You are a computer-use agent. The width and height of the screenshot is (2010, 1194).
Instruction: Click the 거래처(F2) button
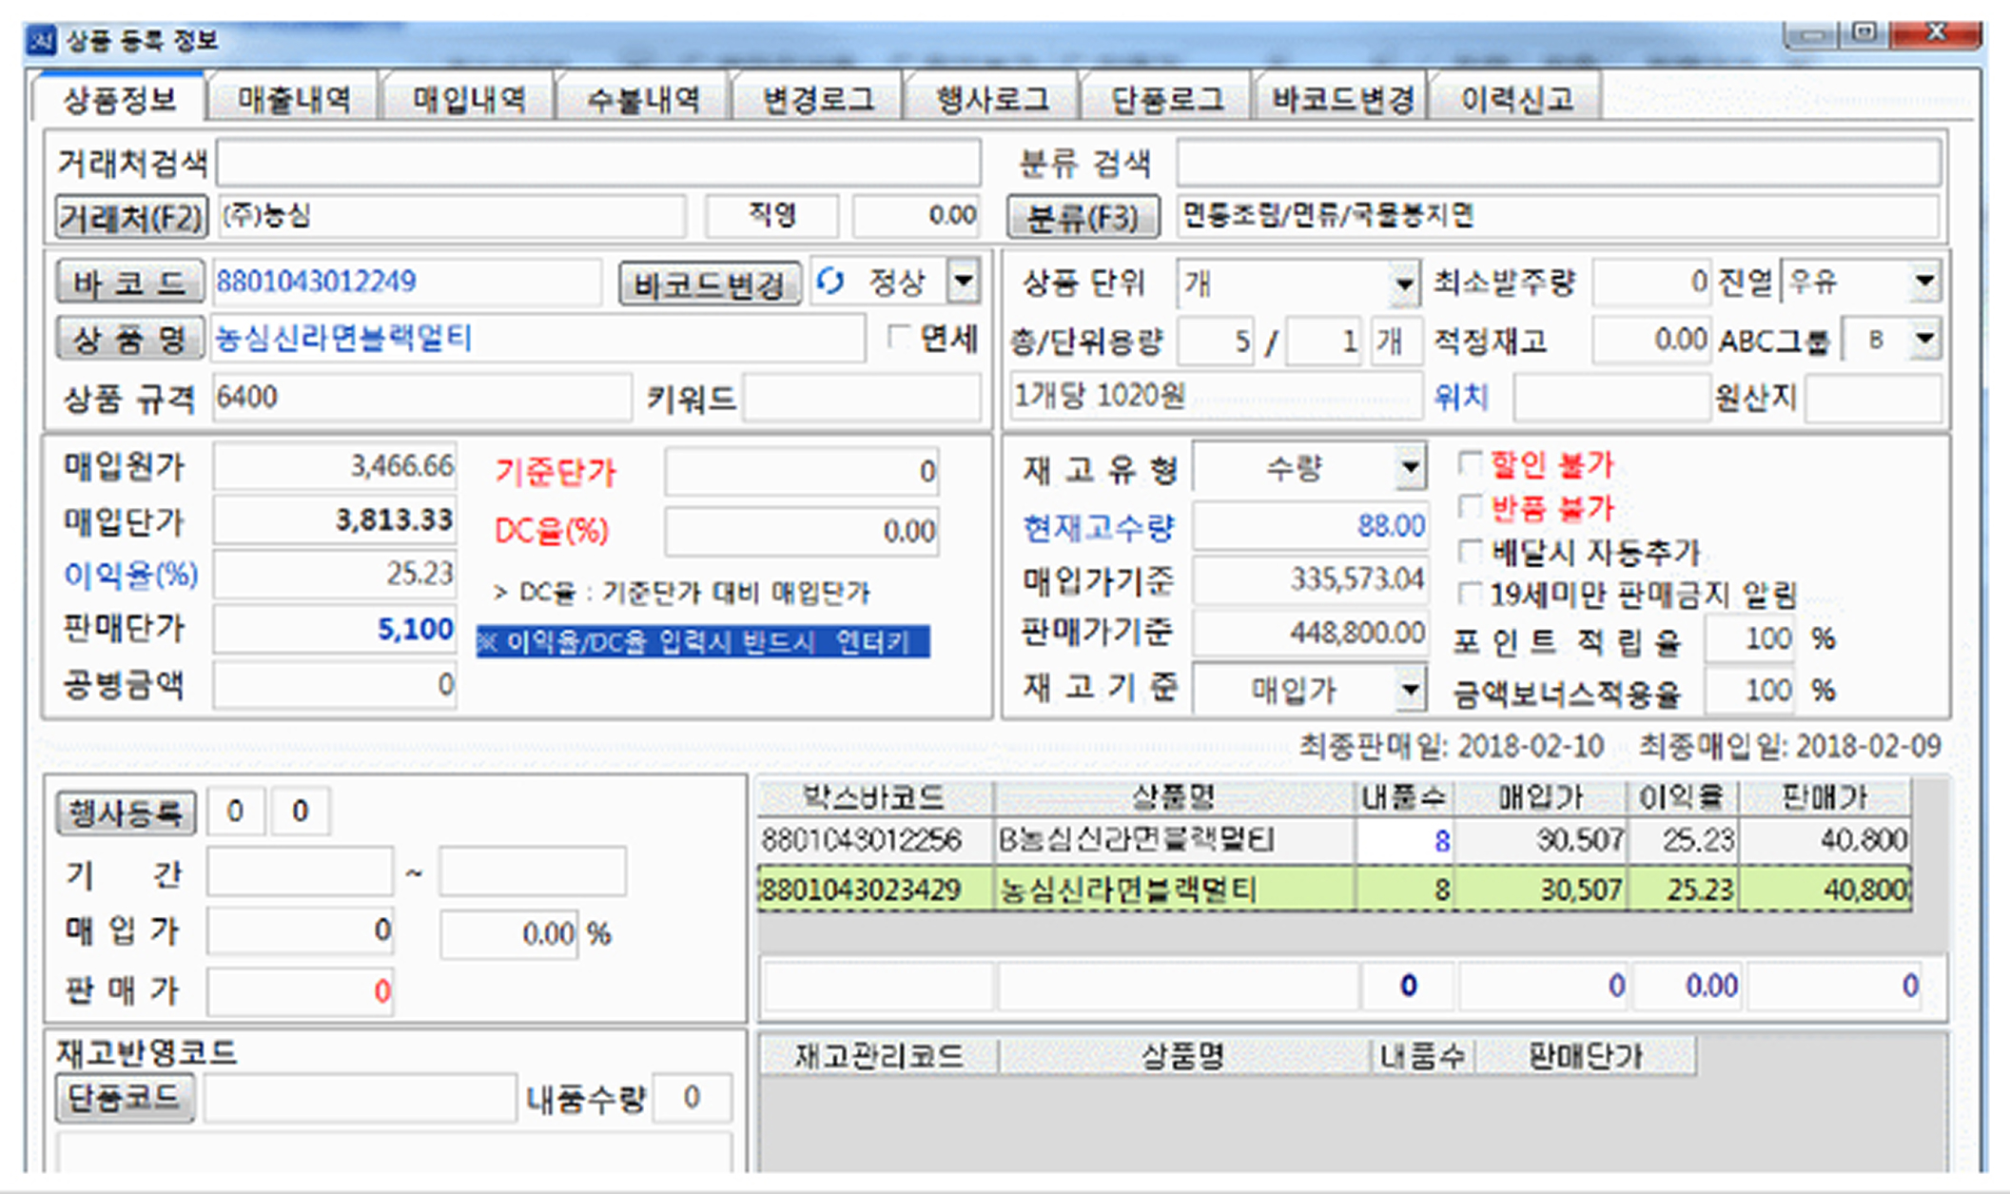point(129,216)
